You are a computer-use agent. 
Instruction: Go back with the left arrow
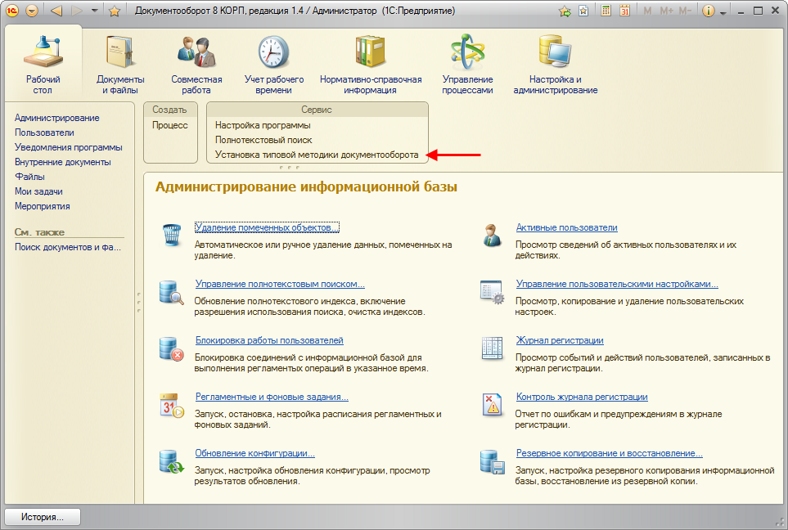click(x=56, y=11)
